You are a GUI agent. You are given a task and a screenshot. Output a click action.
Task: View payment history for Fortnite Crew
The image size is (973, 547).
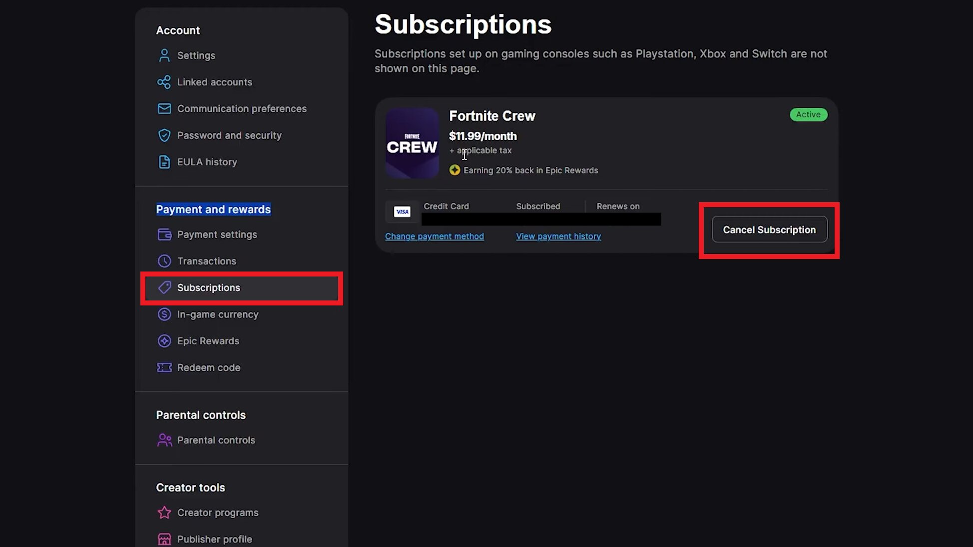tap(558, 236)
